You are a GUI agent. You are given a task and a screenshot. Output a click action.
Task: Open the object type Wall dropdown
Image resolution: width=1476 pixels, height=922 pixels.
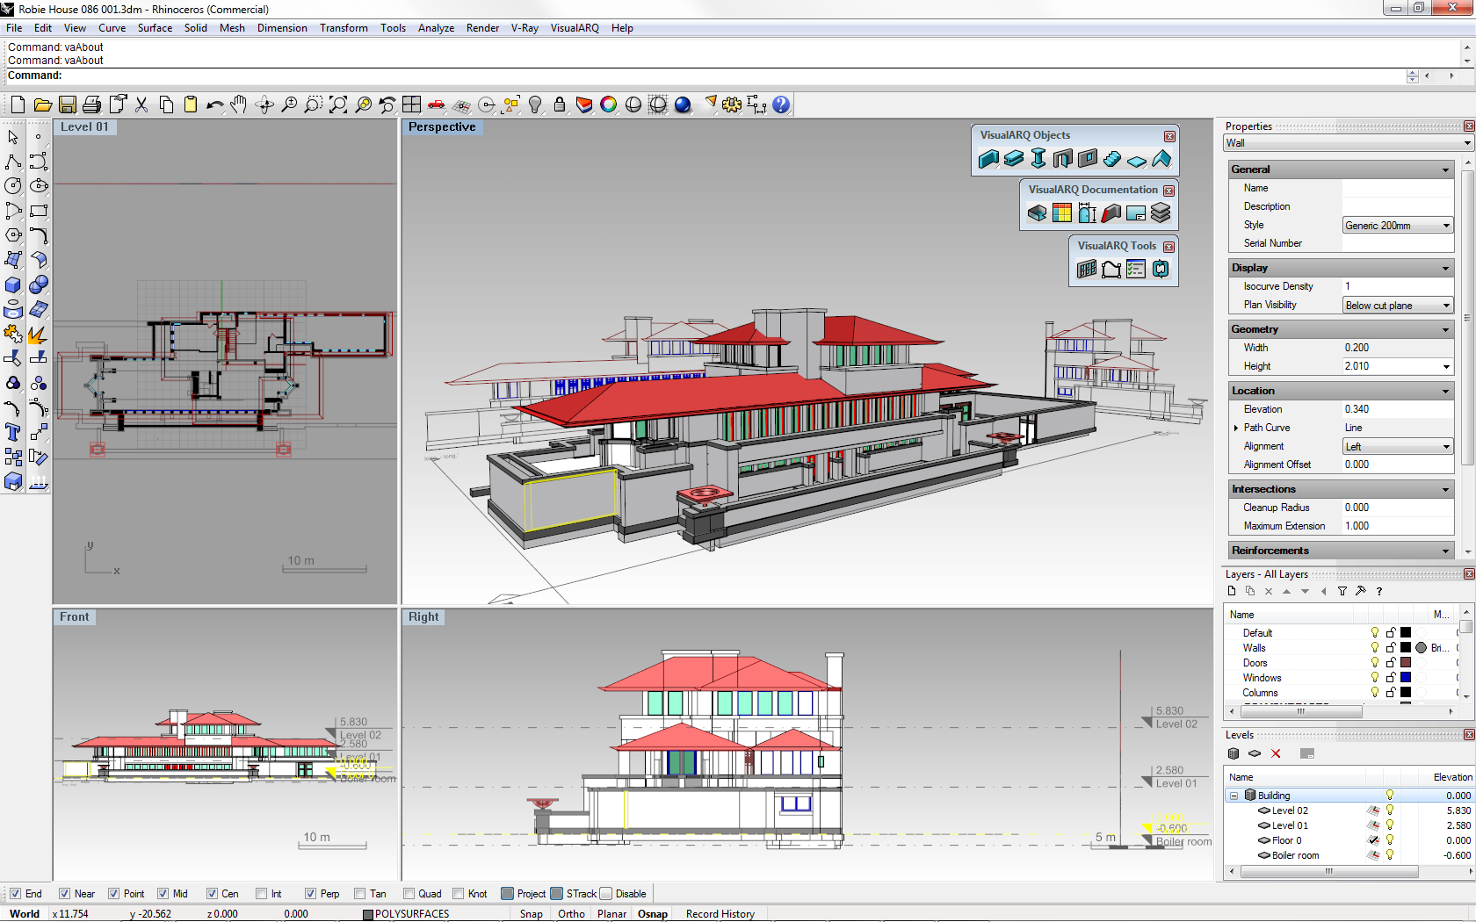1348,143
